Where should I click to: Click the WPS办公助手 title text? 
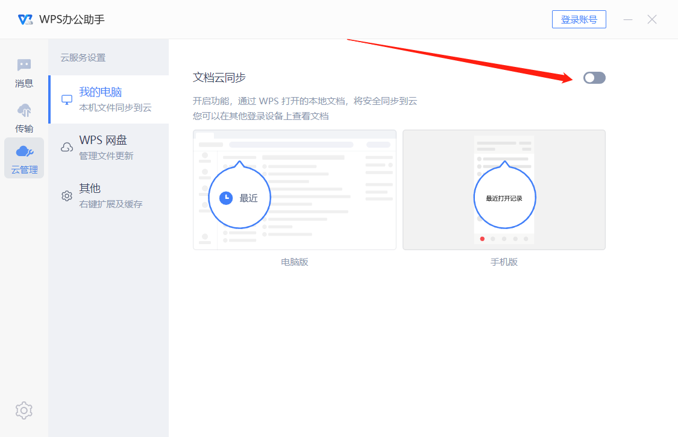coord(72,19)
